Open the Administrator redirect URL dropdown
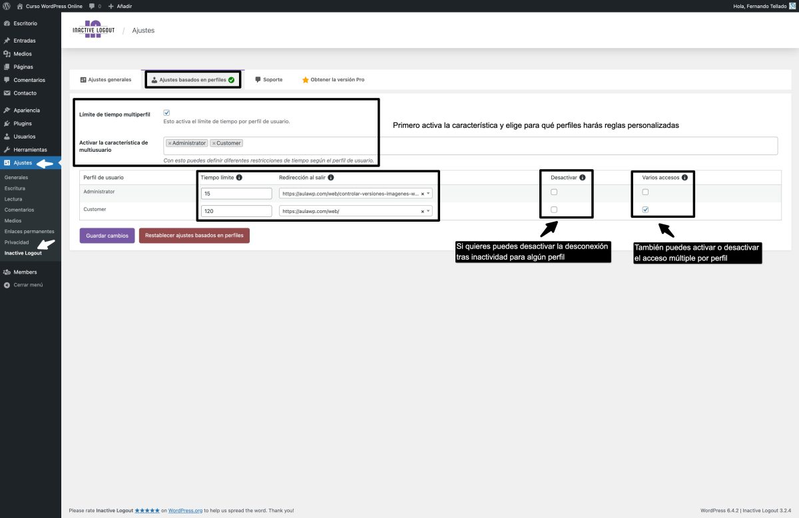The image size is (799, 518). [x=428, y=194]
